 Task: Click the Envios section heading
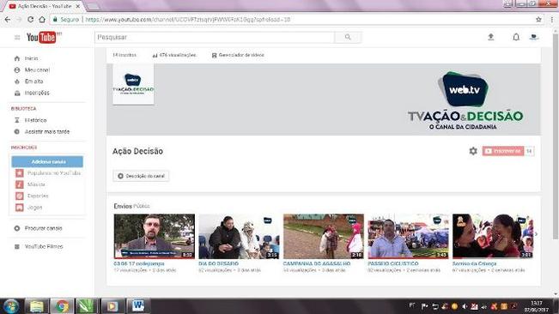pyautogui.click(x=123, y=206)
